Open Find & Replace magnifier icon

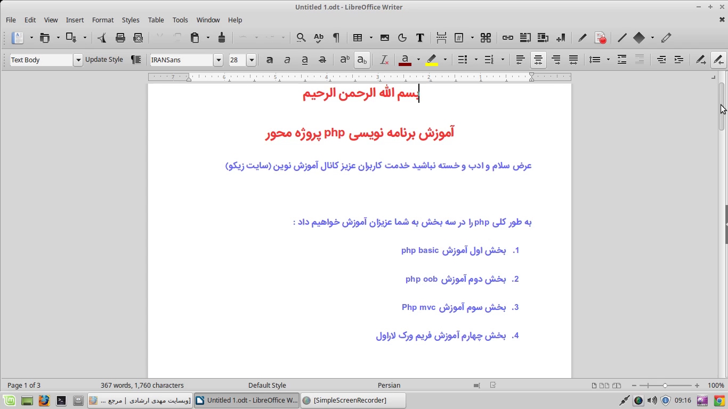(x=301, y=38)
